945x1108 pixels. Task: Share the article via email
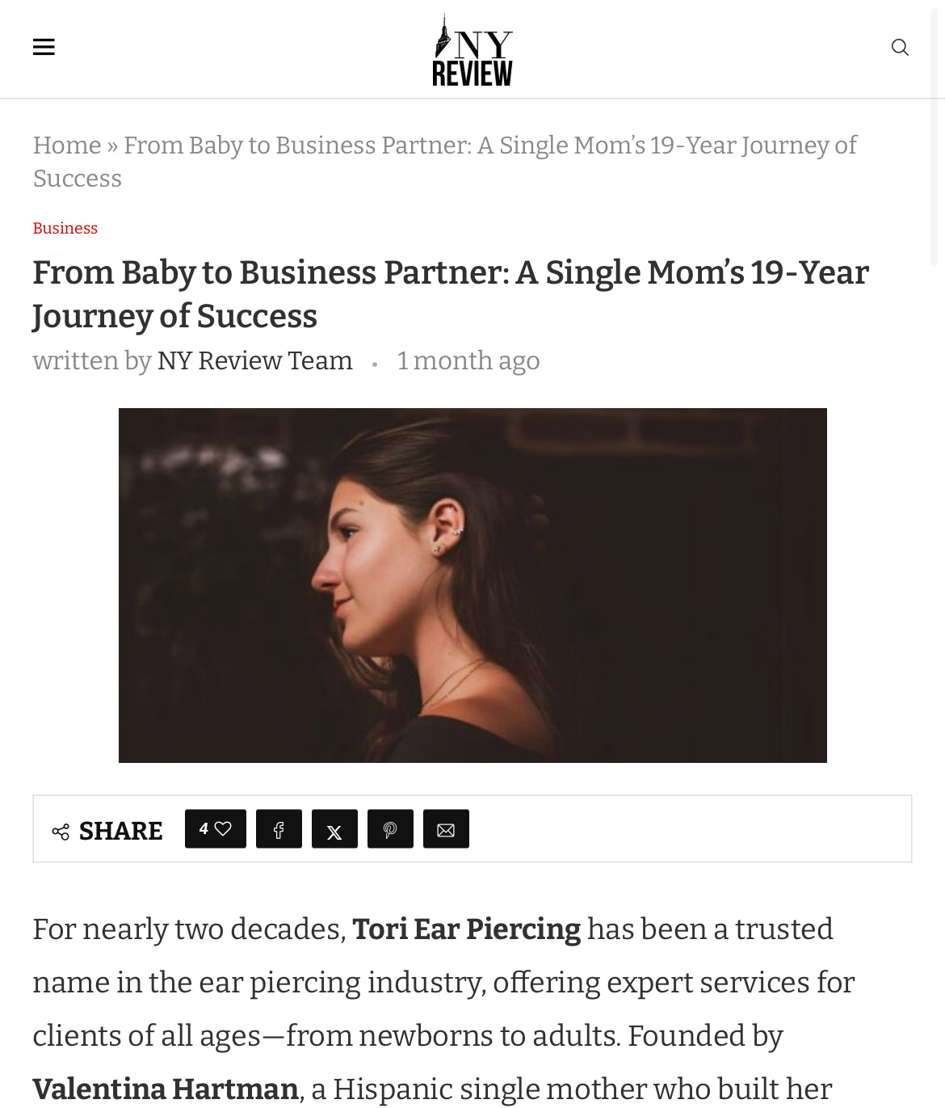[446, 829]
